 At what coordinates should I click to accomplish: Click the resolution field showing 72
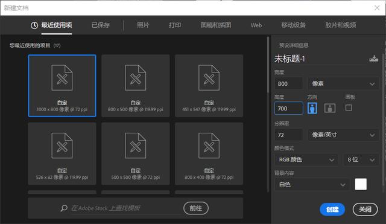[289, 135]
